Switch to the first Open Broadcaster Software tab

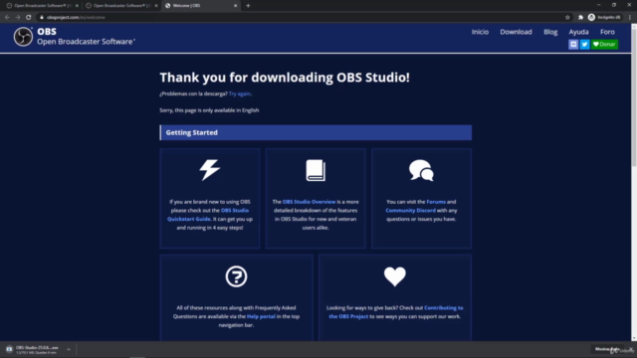(42, 6)
